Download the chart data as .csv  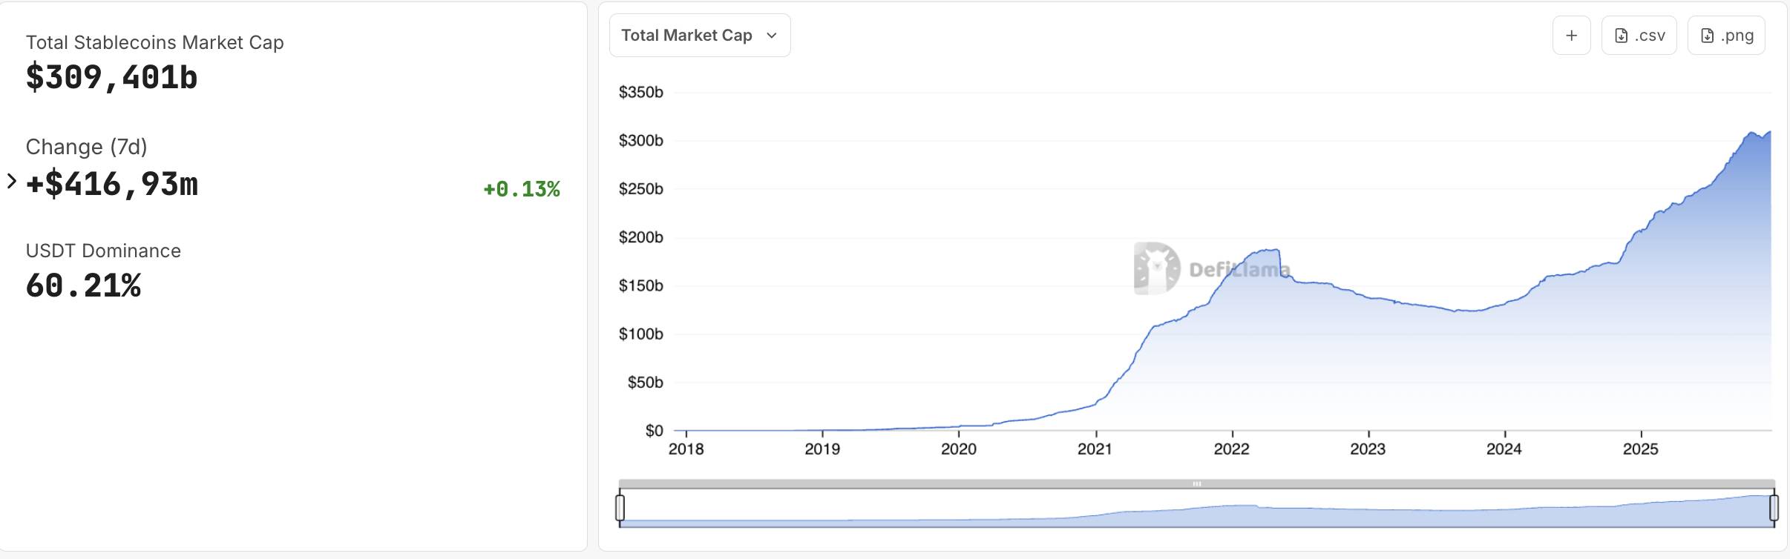1639,36
